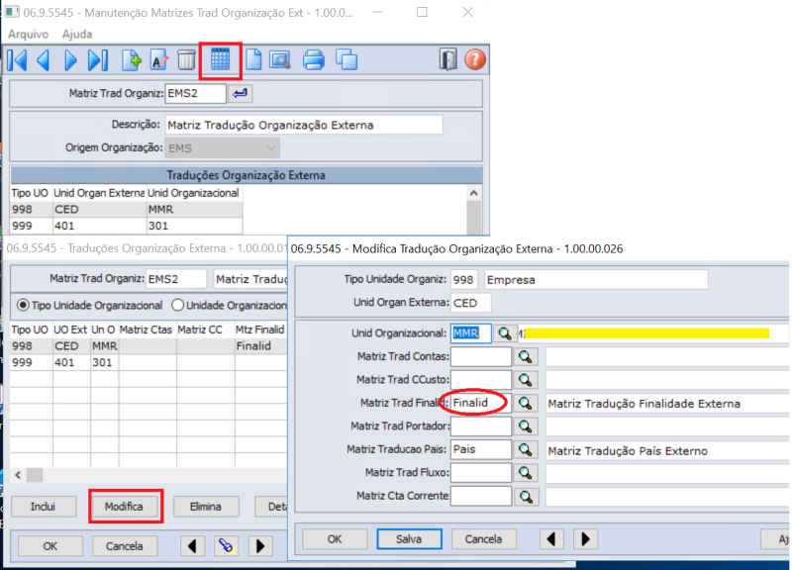Open the highlighted table grid view icon
Screen dimensions: 792x570
[220, 59]
